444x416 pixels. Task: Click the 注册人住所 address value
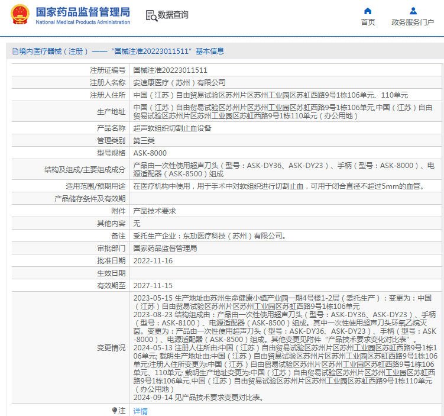pyautogui.click(x=270, y=95)
